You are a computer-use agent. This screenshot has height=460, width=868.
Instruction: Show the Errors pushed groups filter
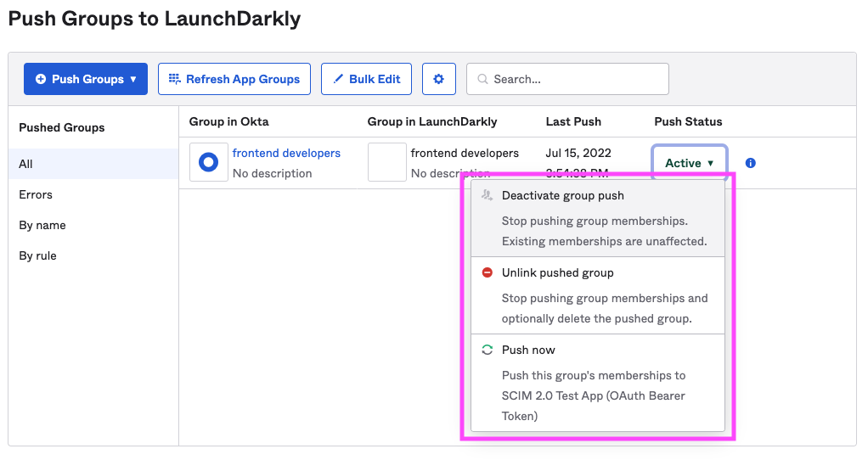[36, 194]
